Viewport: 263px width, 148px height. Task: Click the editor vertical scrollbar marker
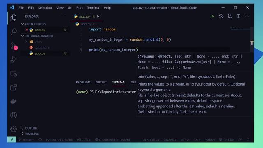tap(252, 43)
